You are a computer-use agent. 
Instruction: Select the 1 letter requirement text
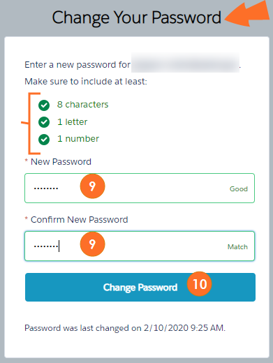point(72,122)
